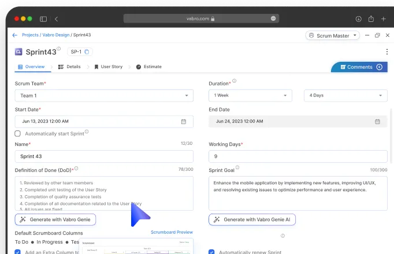Click Generate with Vabro Genie AI button
This screenshot has width=394, height=254.
[x=252, y=220]
